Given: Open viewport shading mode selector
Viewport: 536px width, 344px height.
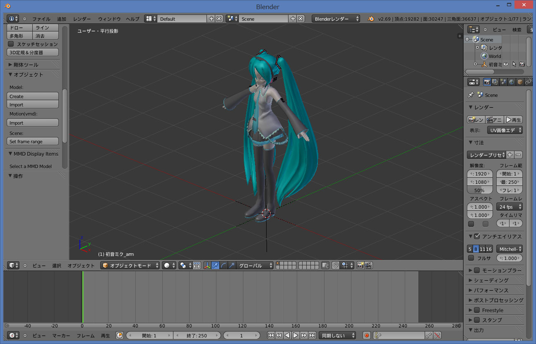Looking at the screenshot, I should (169, 265).
